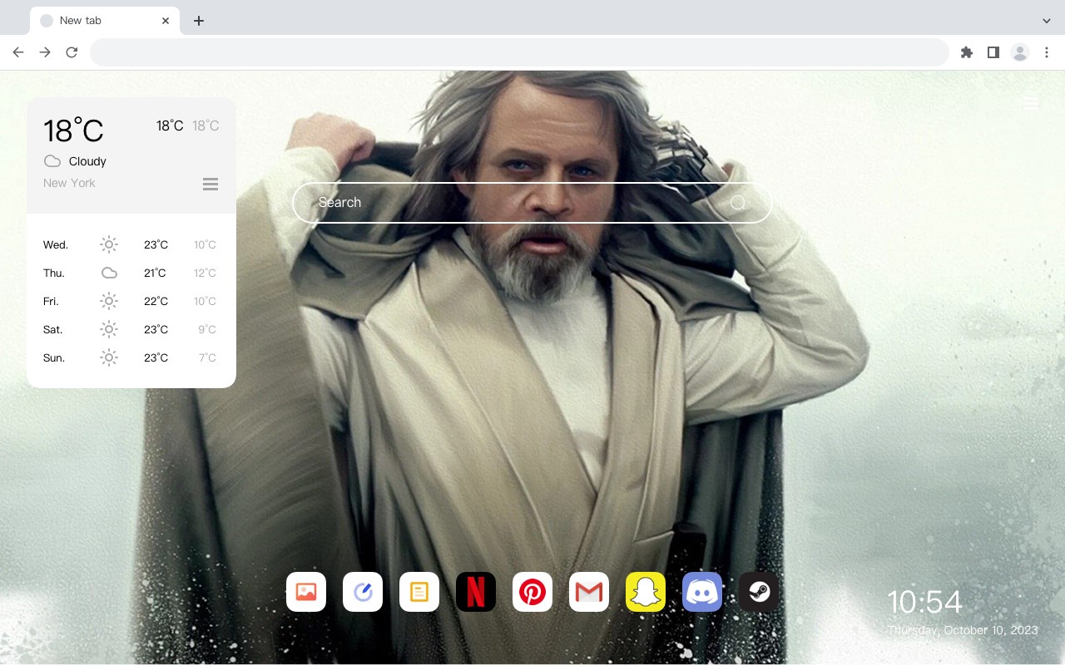The width and height of the screenshot is (1065, 665).
Task: Open the wallpaper gallery shortcut
Action: (x=306, y=592)
